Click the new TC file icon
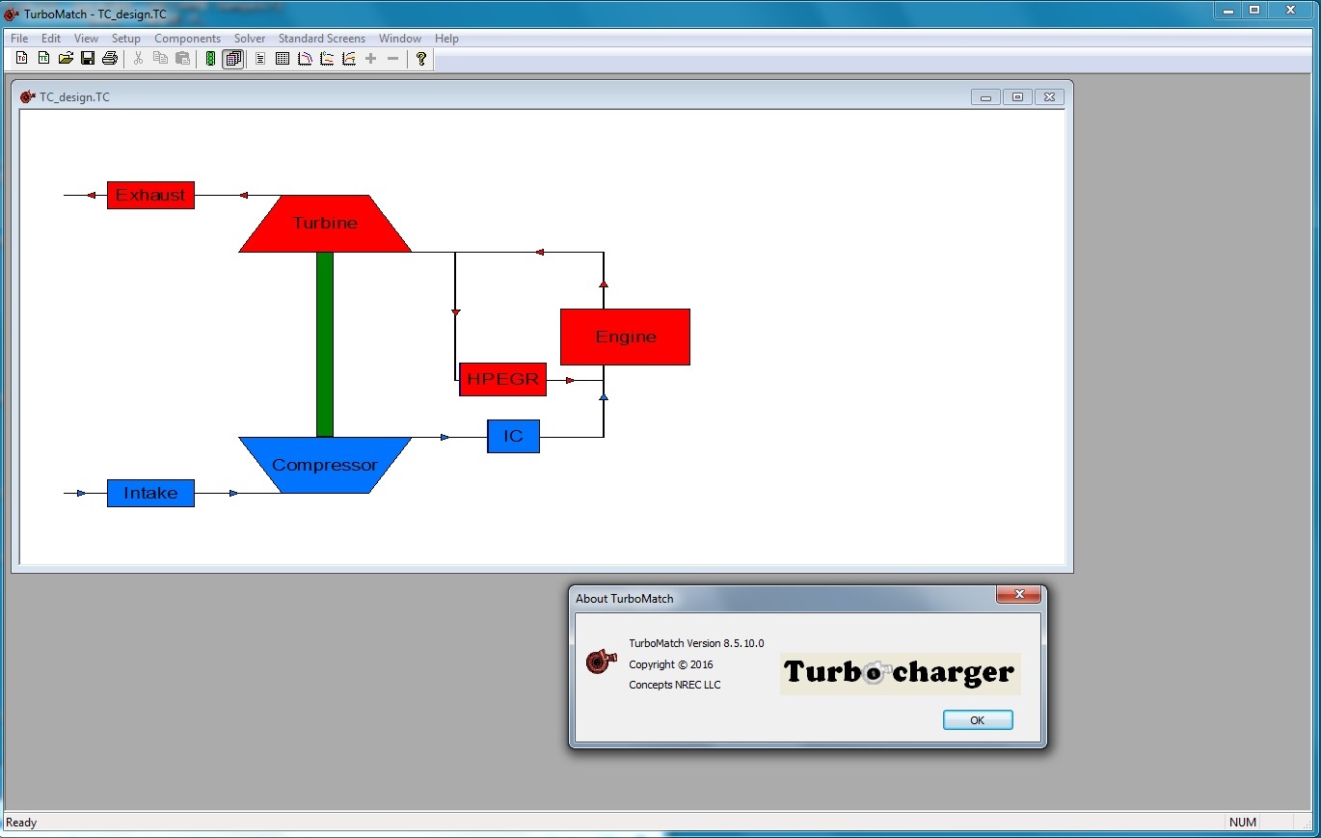 coord(21,59)
